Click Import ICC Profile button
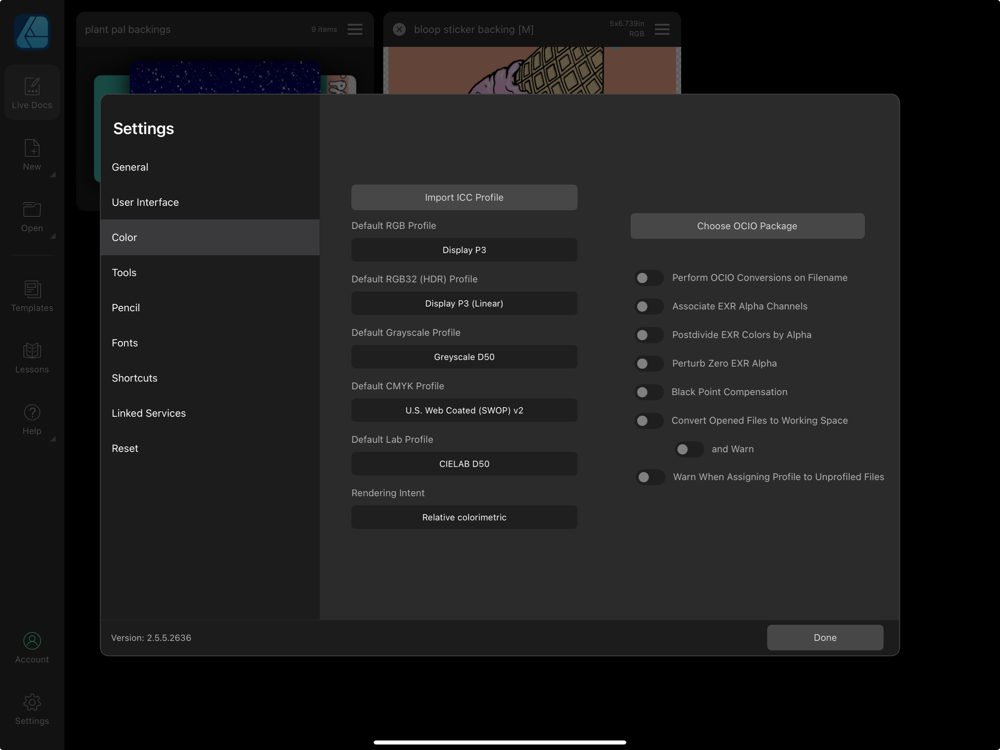 (464, 197)
